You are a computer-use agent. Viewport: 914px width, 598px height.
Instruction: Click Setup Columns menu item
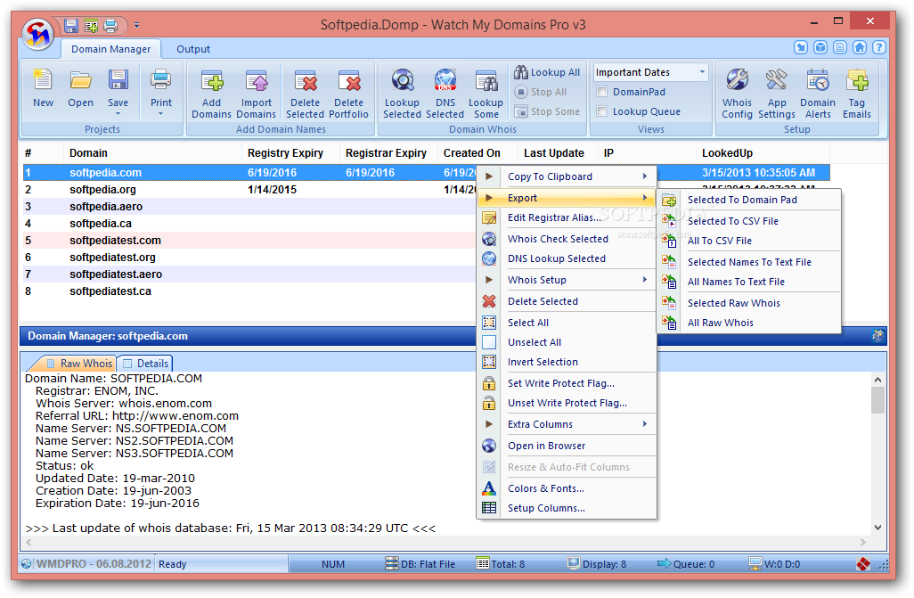(567, 508)
